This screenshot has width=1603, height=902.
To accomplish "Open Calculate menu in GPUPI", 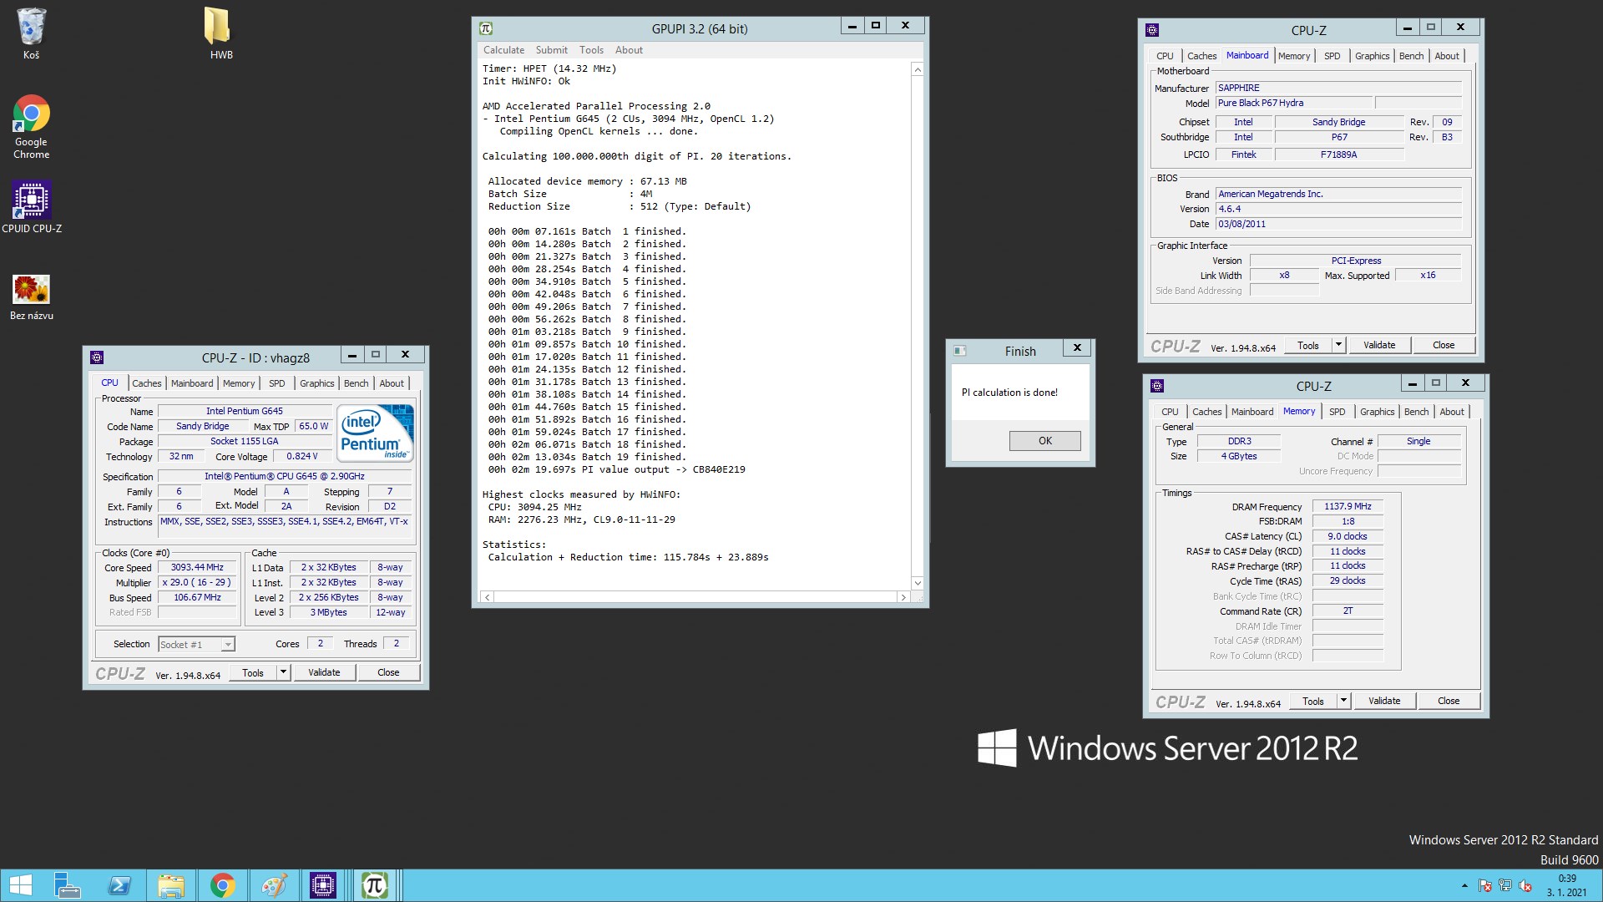I will click(503, 50).
